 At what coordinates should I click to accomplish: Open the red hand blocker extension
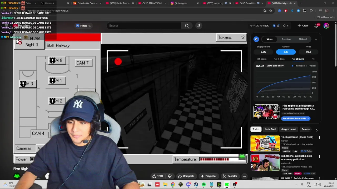click(x=286, y=11)
